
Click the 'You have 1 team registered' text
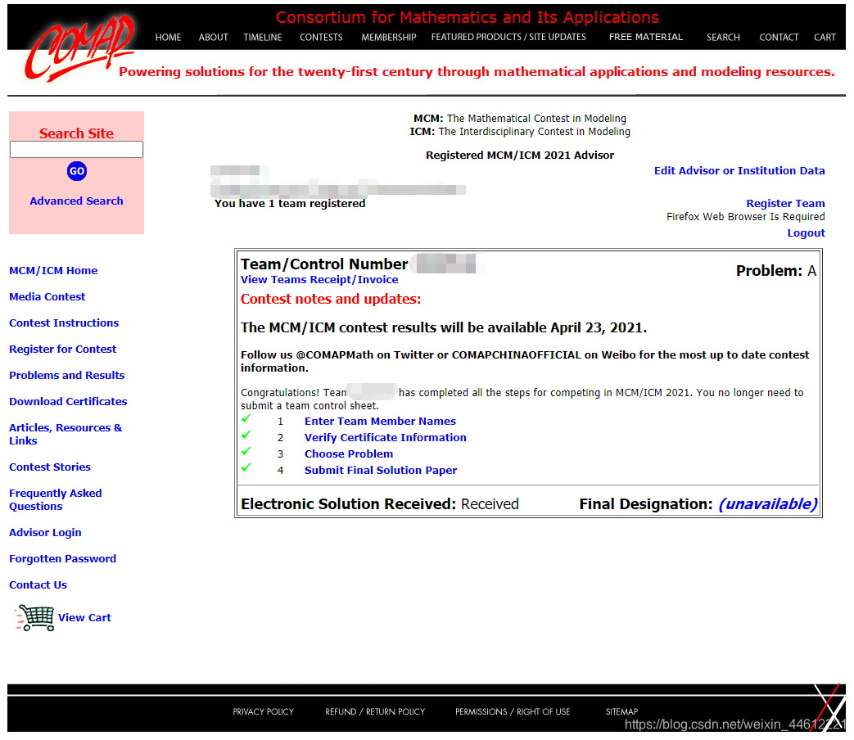[x=290, y=203]
